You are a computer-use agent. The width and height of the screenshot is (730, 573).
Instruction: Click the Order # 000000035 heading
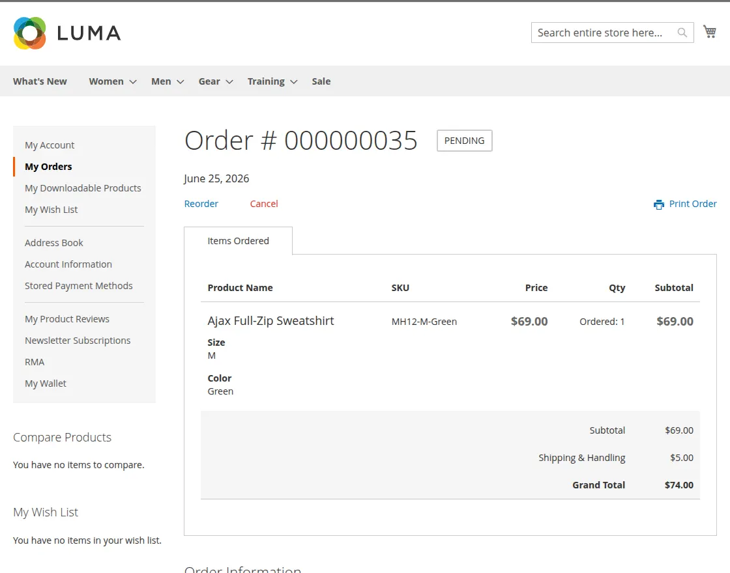300,141
